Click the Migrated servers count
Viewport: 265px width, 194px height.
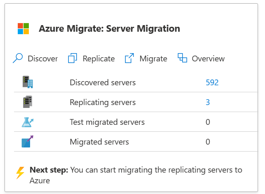tap(208, 142)
